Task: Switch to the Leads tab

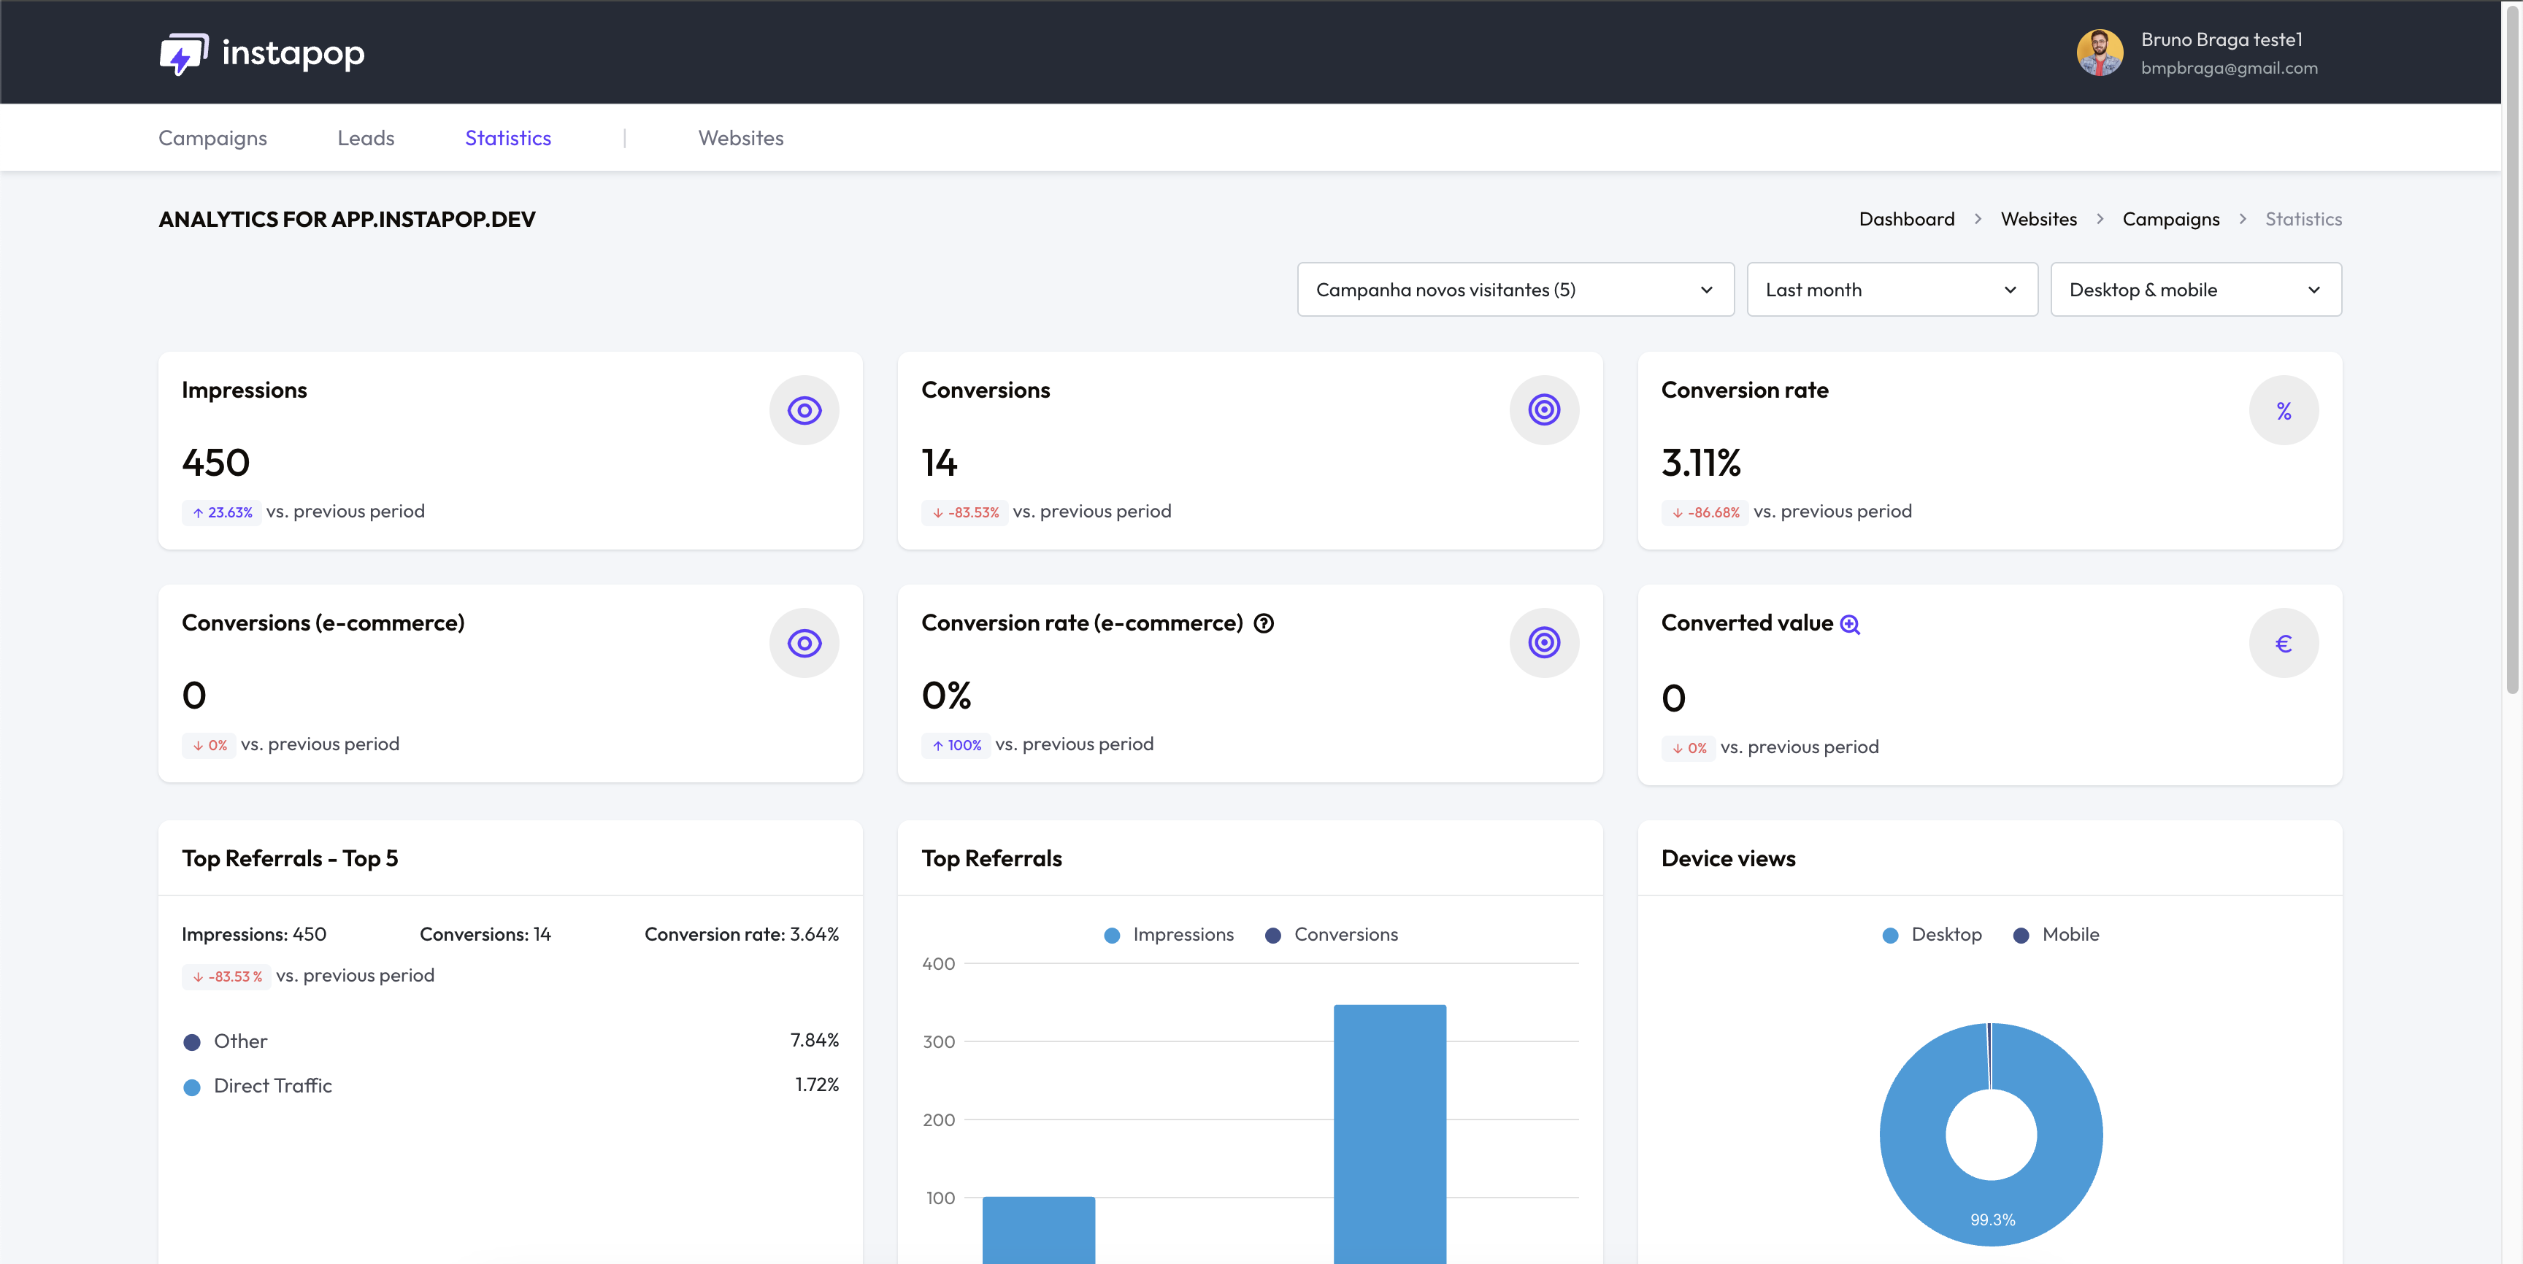Action: 365,138
